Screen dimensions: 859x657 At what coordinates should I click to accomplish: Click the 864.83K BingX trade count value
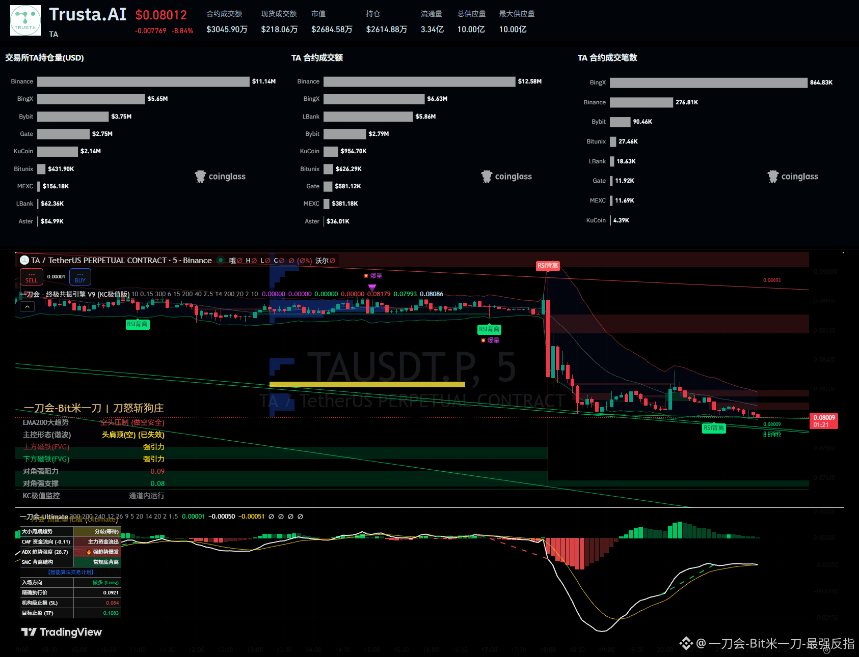[x=821, y=82]
